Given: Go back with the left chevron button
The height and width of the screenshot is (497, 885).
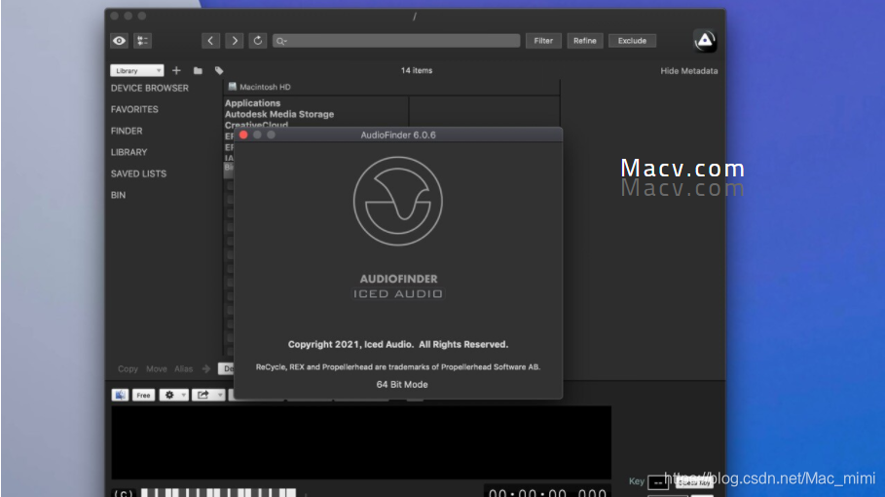Looking at the screenshot, I should click(x=210, y=41).
